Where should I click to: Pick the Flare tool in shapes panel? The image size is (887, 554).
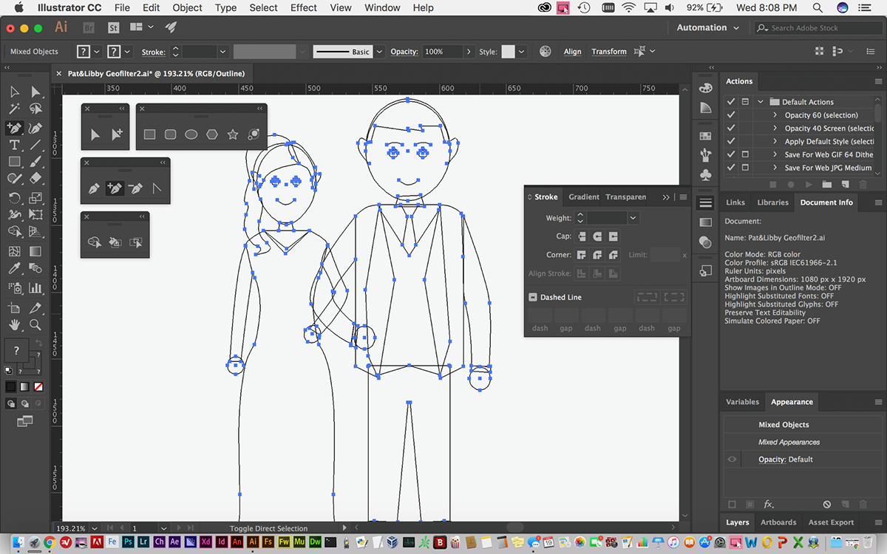pyautogui.click(x=254, y=134)
